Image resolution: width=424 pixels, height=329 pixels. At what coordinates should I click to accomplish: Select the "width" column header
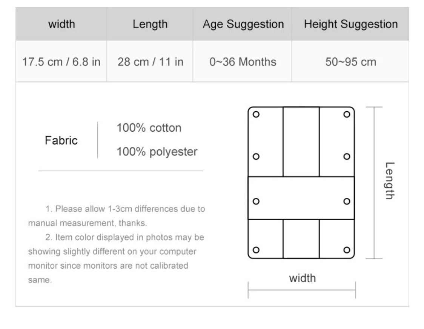point(61,24)
